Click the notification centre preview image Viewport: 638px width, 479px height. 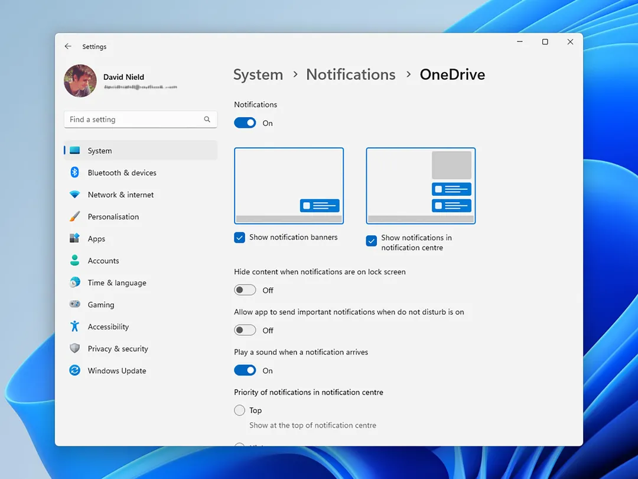click(x=421, y=186)
